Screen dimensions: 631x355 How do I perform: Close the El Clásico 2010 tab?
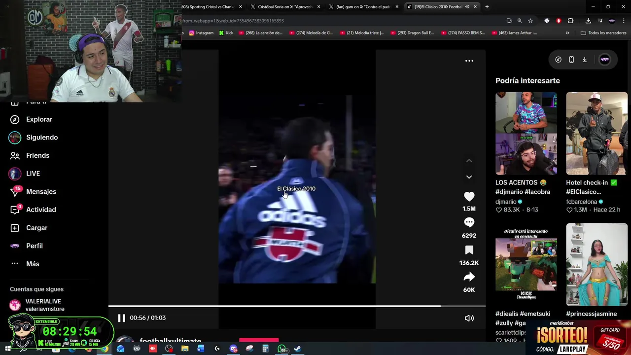(x=475, y=7)
